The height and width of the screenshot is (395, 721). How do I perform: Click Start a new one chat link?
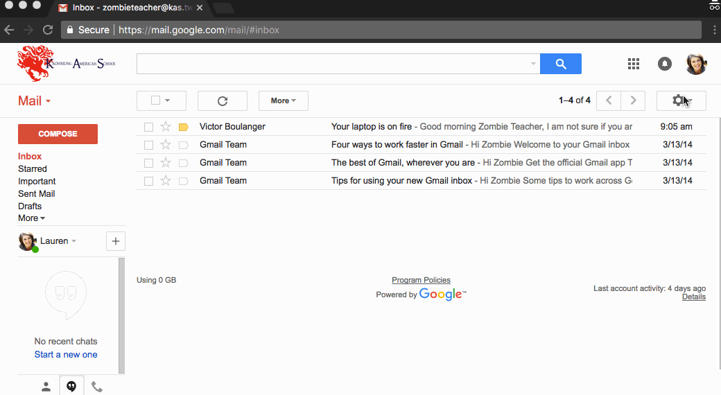66,355
